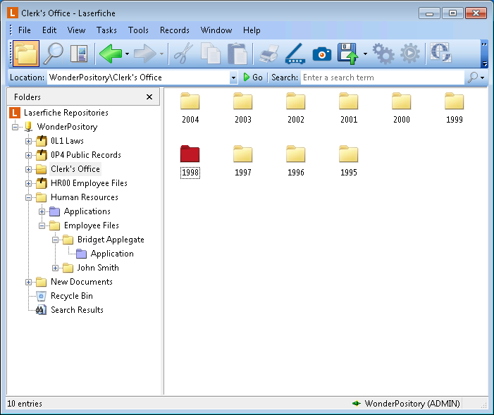The width and height of the screenshot is (494, 415).
Task: Open the Edit menu
Action: [x=49, y=30]
